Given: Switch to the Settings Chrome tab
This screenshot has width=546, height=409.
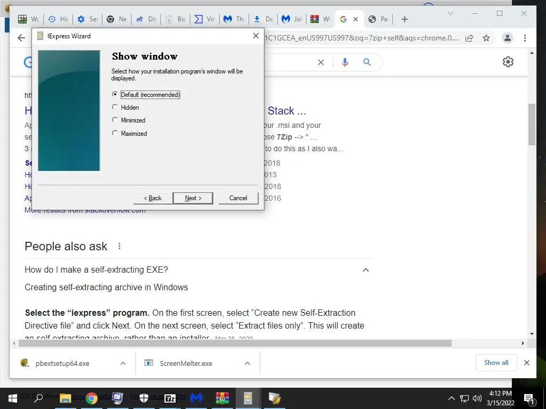Looking at the screenshot, I should pos(87,19).
